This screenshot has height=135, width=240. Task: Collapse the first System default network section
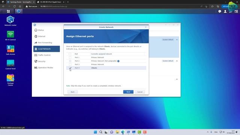point(177,40)
